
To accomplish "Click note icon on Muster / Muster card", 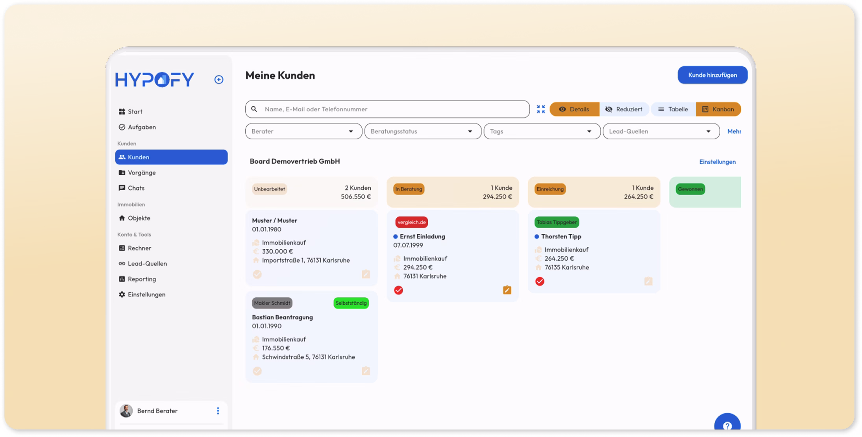I will click(x=366, y=274).
